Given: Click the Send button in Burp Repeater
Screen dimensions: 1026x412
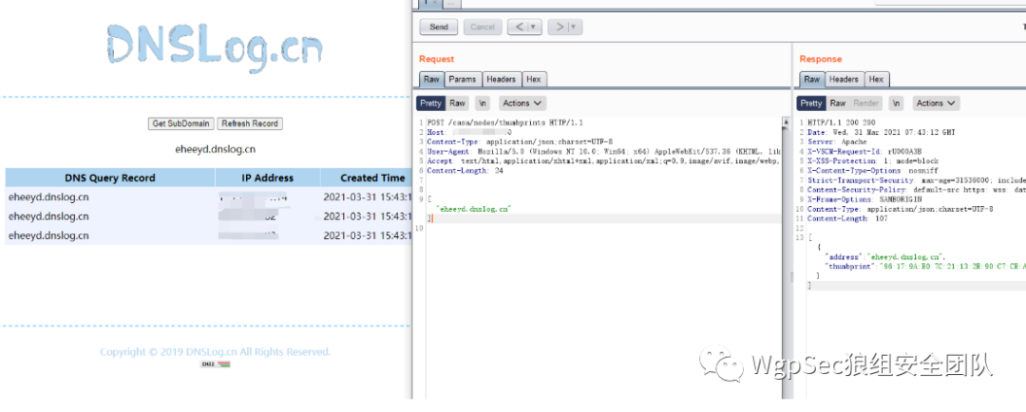Looking at the screenshot, I should (x=438, y=27).
